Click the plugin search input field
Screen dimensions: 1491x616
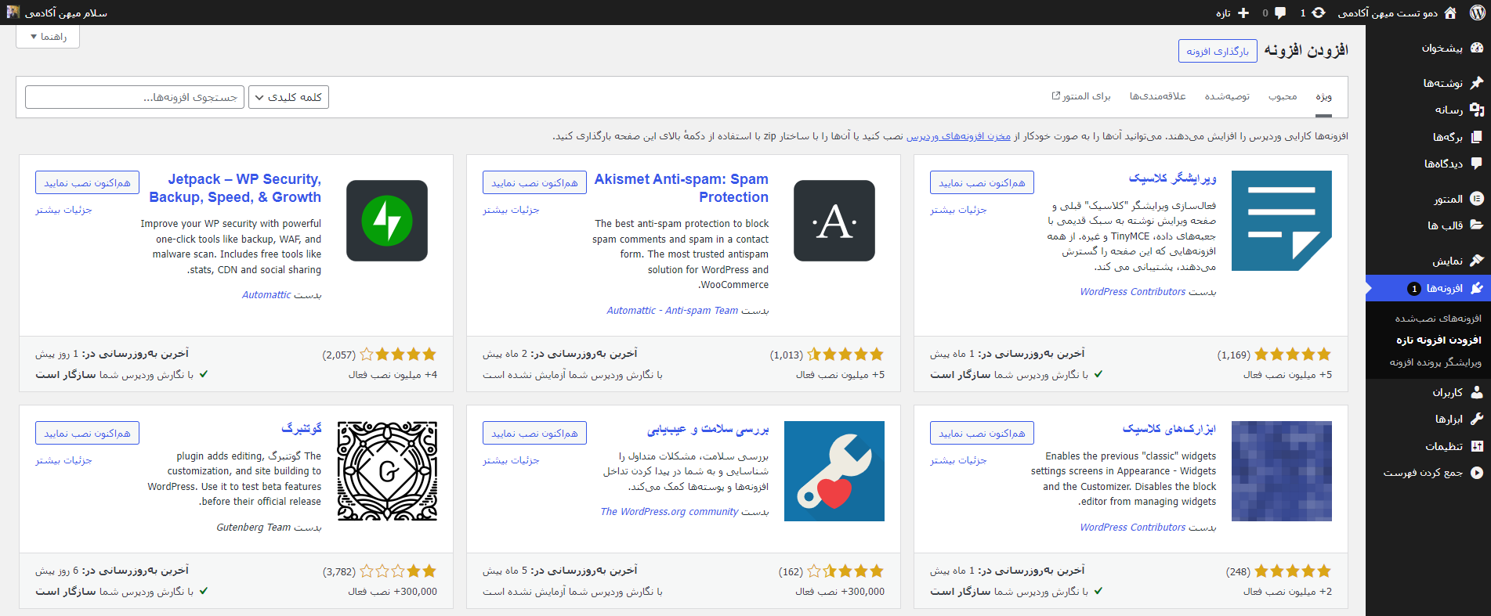click(x=135, y=97)
